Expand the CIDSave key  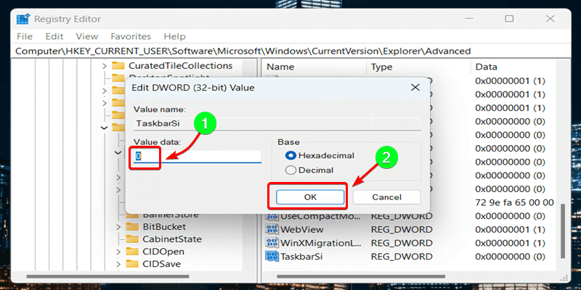pyautogui.click(x=118, y=265)
